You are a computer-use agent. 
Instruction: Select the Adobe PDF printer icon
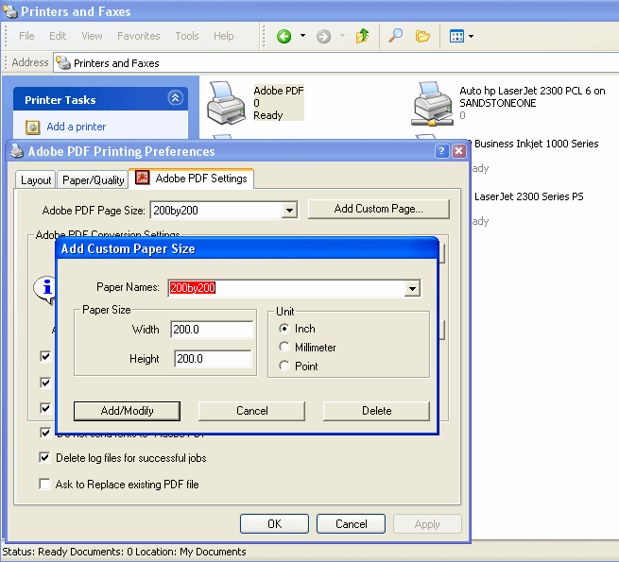coord(226,103)
